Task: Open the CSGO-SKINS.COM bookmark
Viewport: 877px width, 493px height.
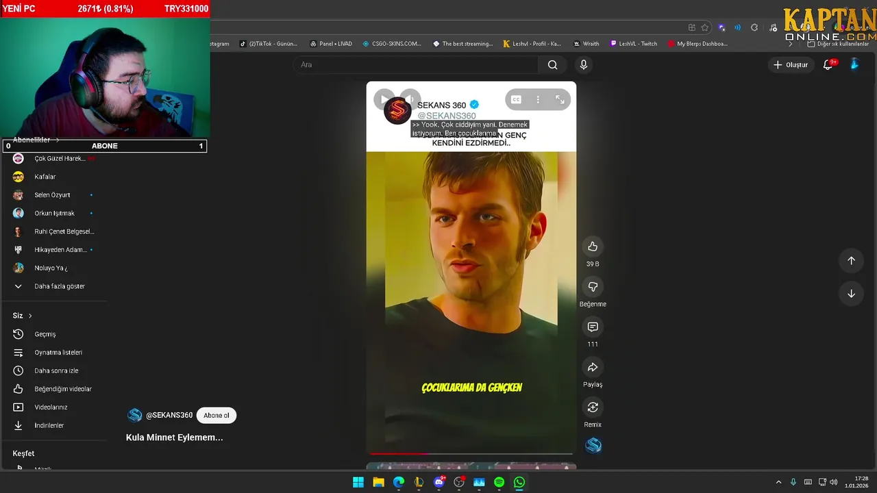Action: tap(392, 44)
